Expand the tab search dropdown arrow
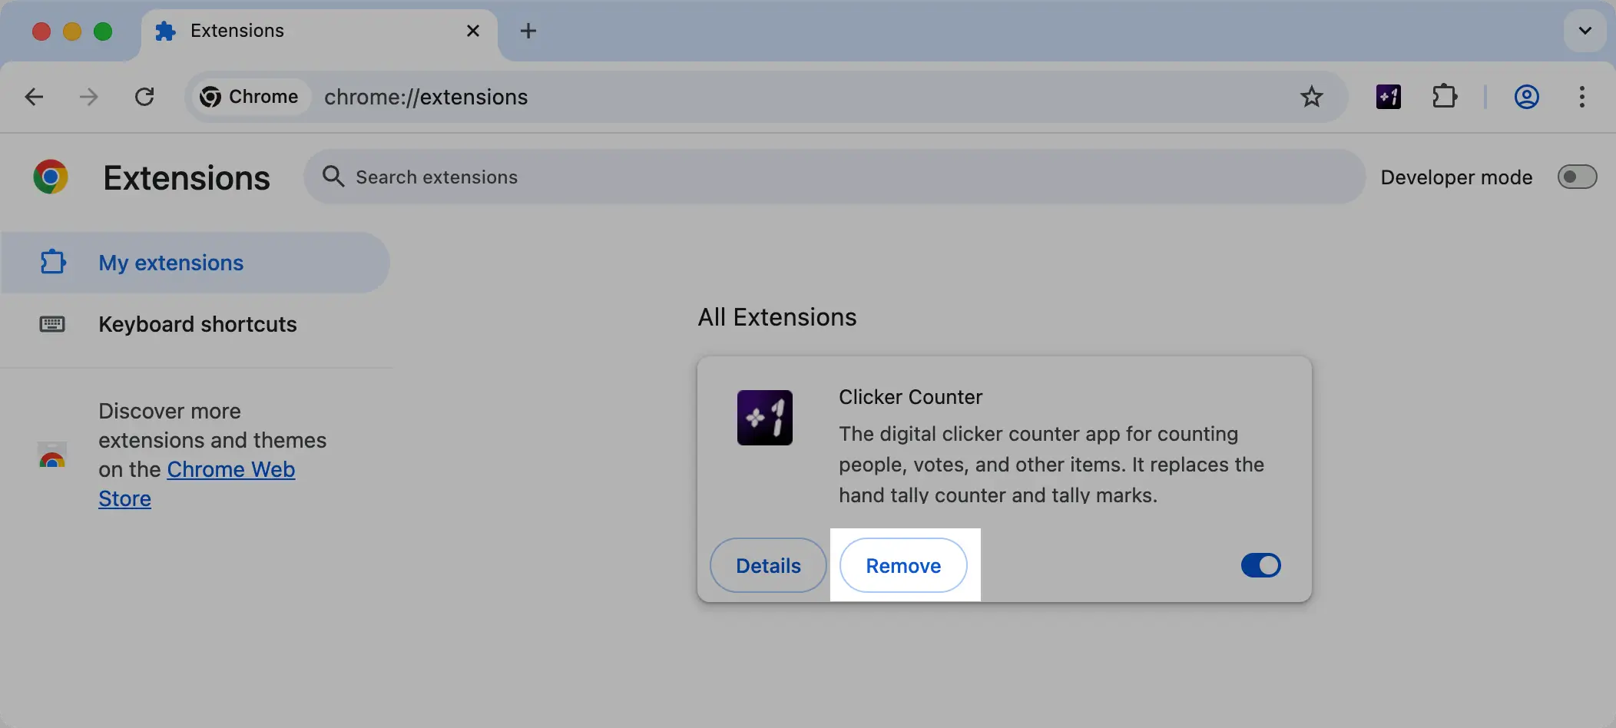The width and height of the screenshot is (1616, 728). pos(1585,31)
